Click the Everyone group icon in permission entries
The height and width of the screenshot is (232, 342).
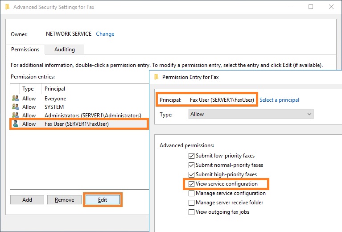(16, 98)
